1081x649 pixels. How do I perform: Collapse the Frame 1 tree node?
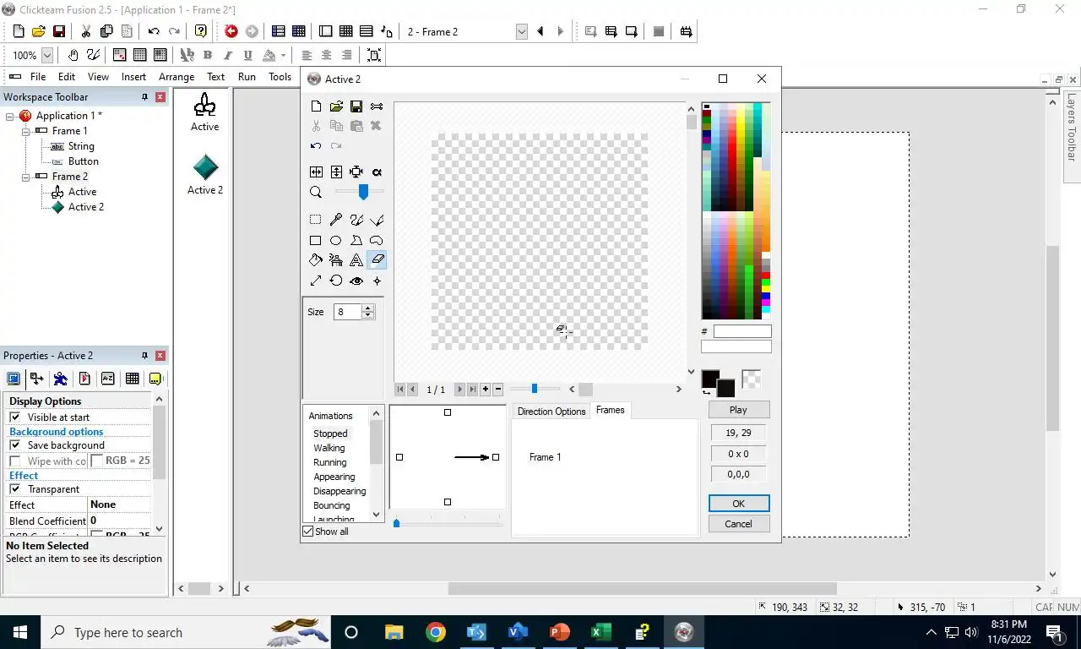[x=25, y=131]
